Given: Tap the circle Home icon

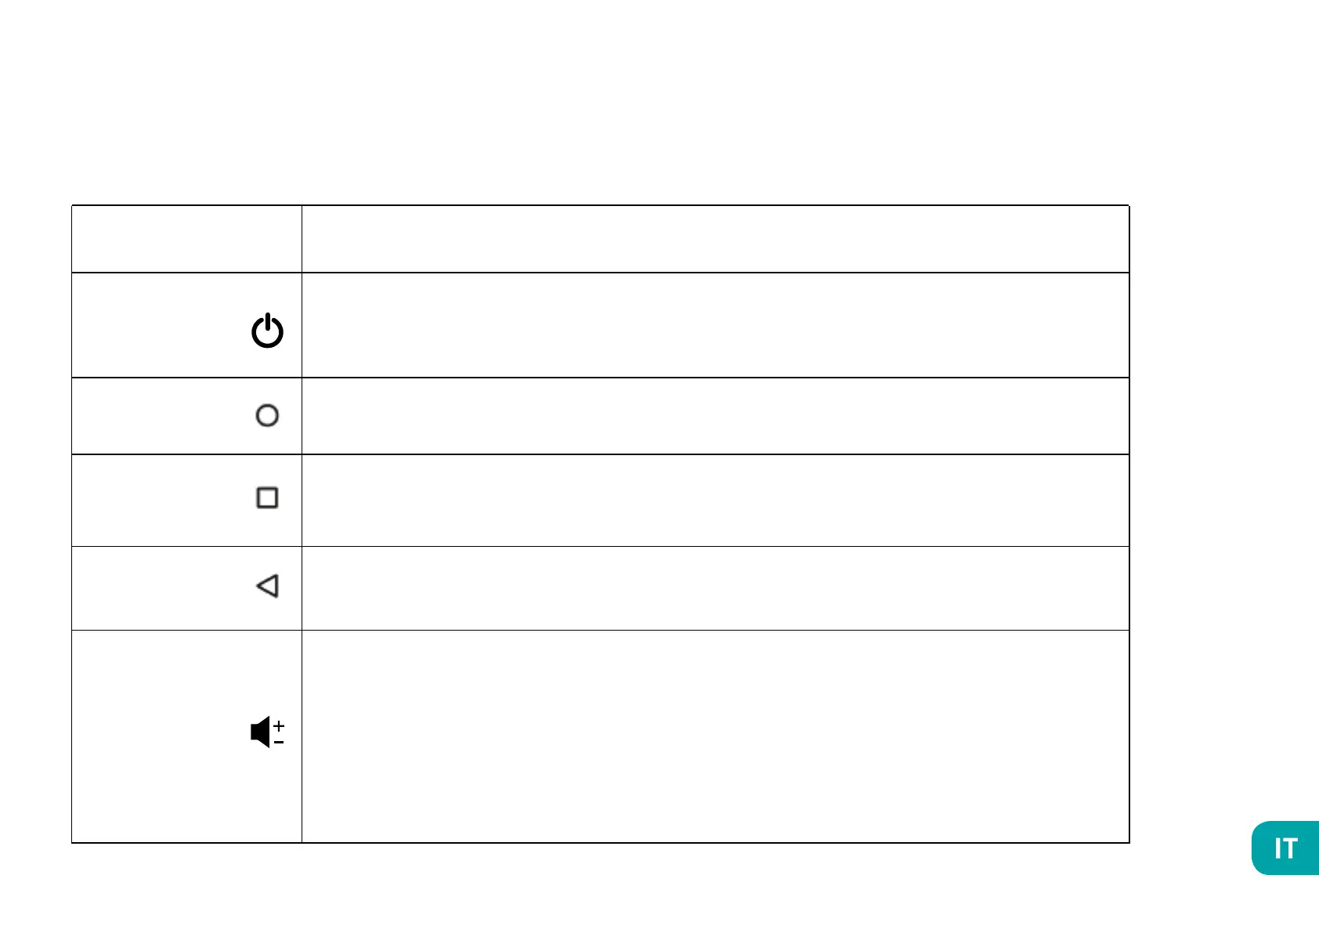Looking at the screenshot, I should [267, 415].
